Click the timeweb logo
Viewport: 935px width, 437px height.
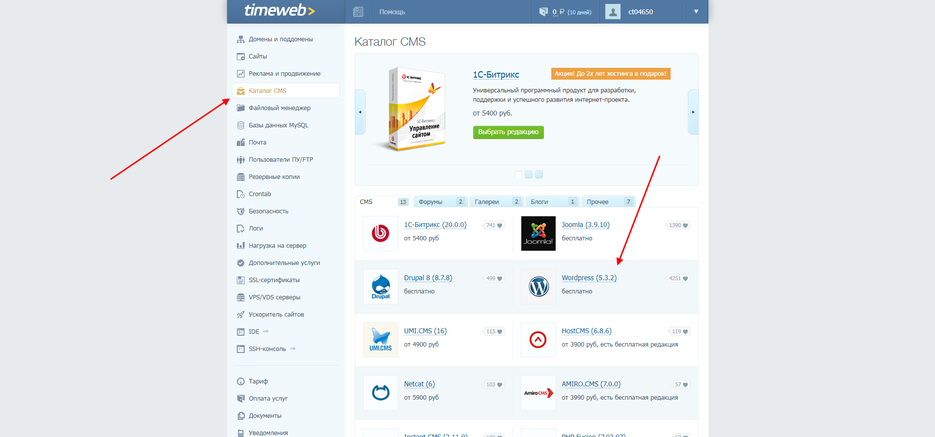[x=280, y=10]
